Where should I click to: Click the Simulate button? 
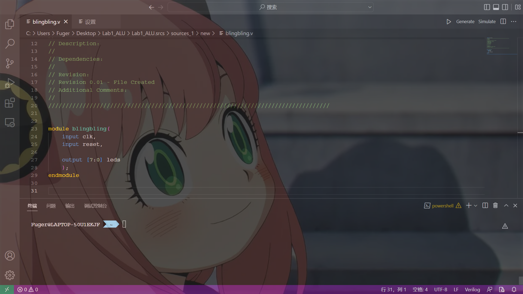click(487, 22)
